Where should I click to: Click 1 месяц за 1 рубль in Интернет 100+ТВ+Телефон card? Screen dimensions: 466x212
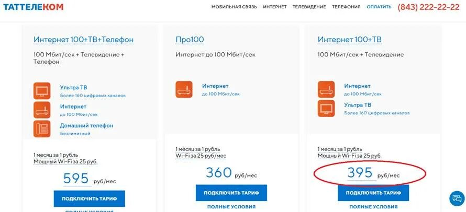[x=56, y=155]
